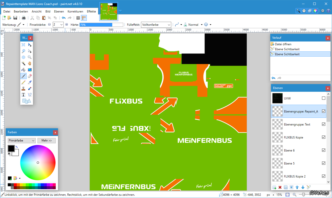This screenshot has height=198, width=332.
Task: Click the Mehr >> button
Action: coord(46,140)
